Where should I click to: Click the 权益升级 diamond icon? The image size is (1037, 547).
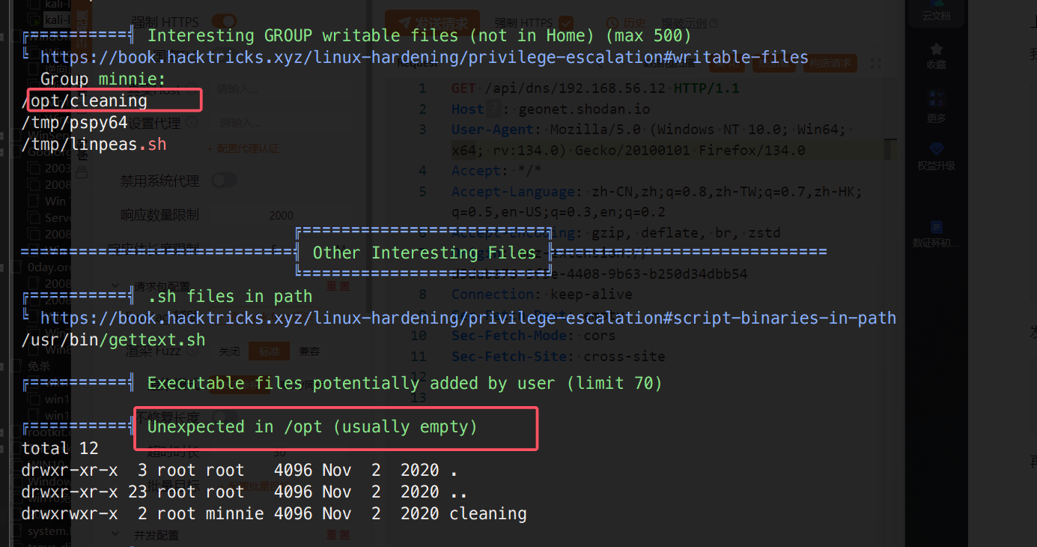[936, 149]
